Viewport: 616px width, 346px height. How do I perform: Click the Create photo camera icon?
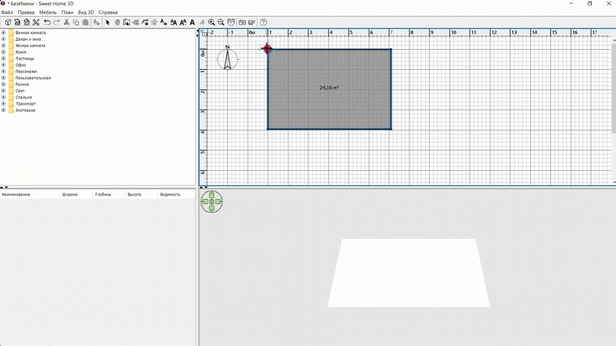coord(242,22)
